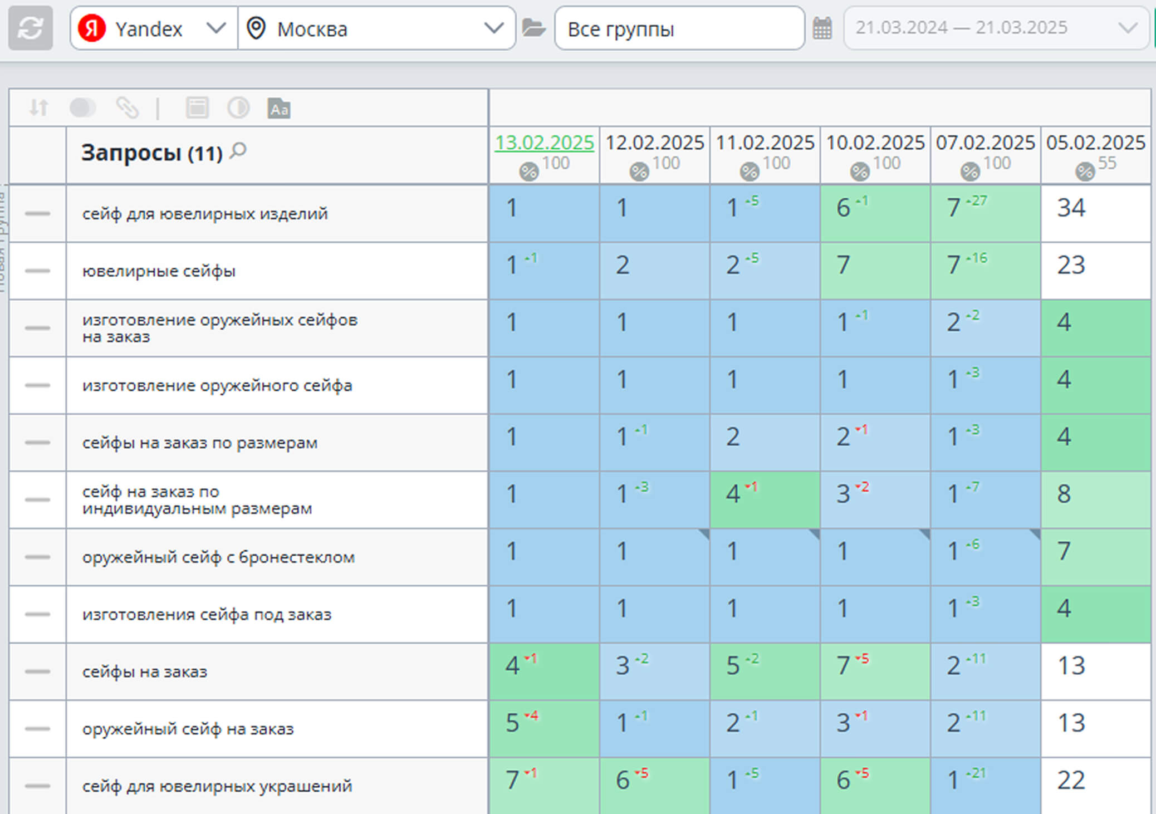Image resolution: width=1156 pixels, height=814 pixels.
Task: Open the calendar icon
Action: coord(822,28)
